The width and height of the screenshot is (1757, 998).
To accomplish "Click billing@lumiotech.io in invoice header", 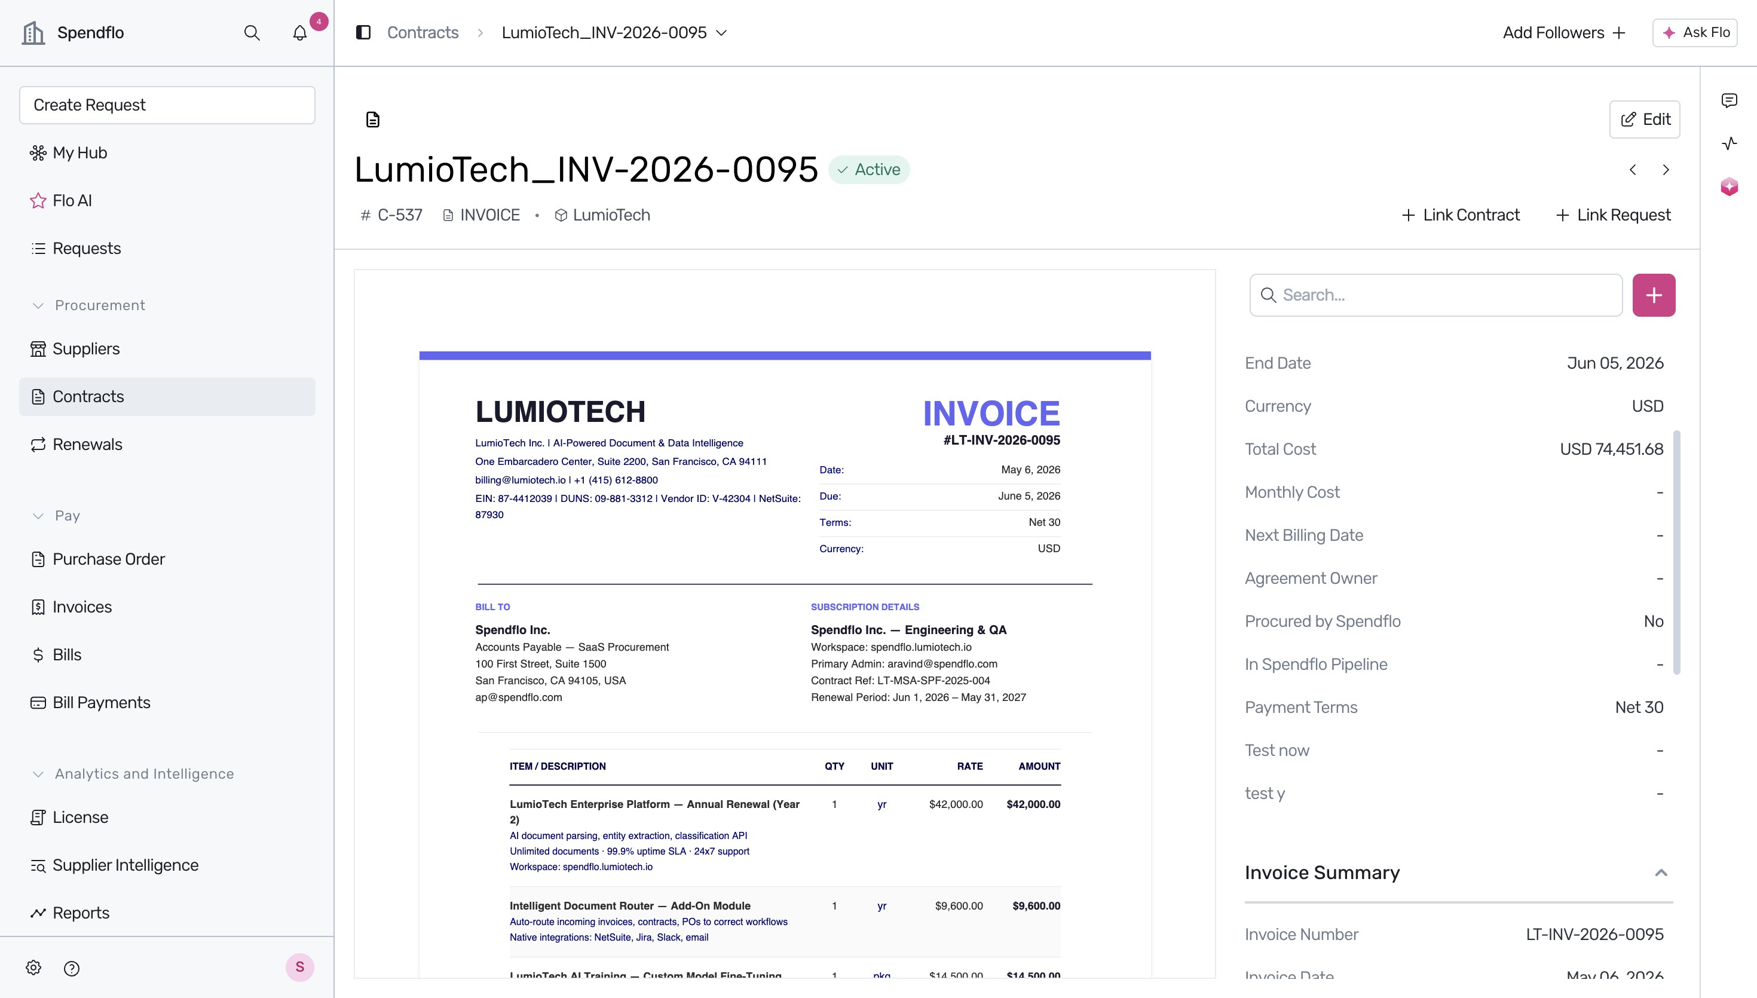I will [x=521, y=480].
